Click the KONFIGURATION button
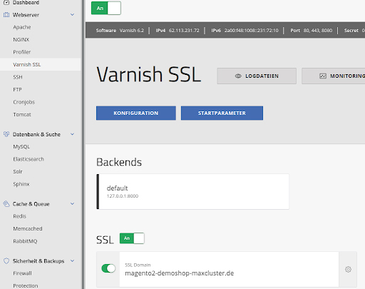The height and width of the screenshot is (289, 365). [x=136, y=113]
